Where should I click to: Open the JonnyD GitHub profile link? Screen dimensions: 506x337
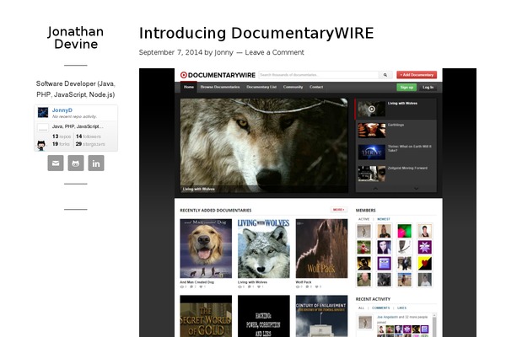[x=62, y=110]
